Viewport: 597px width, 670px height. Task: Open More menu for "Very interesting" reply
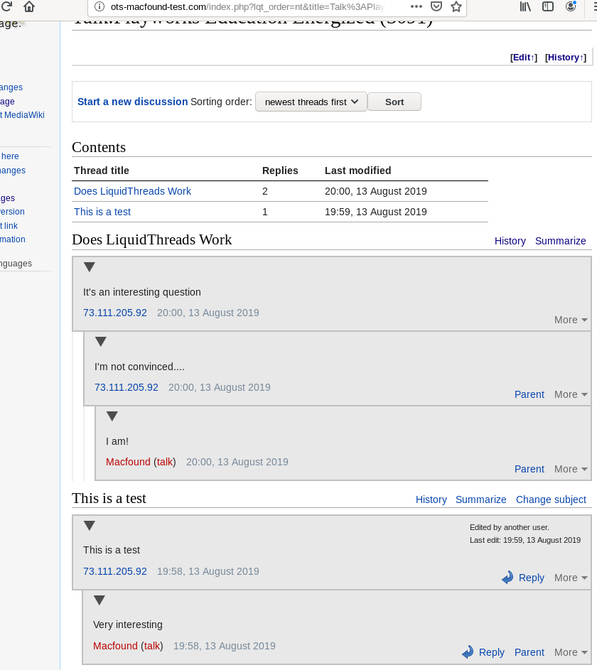tap(571, 652)
